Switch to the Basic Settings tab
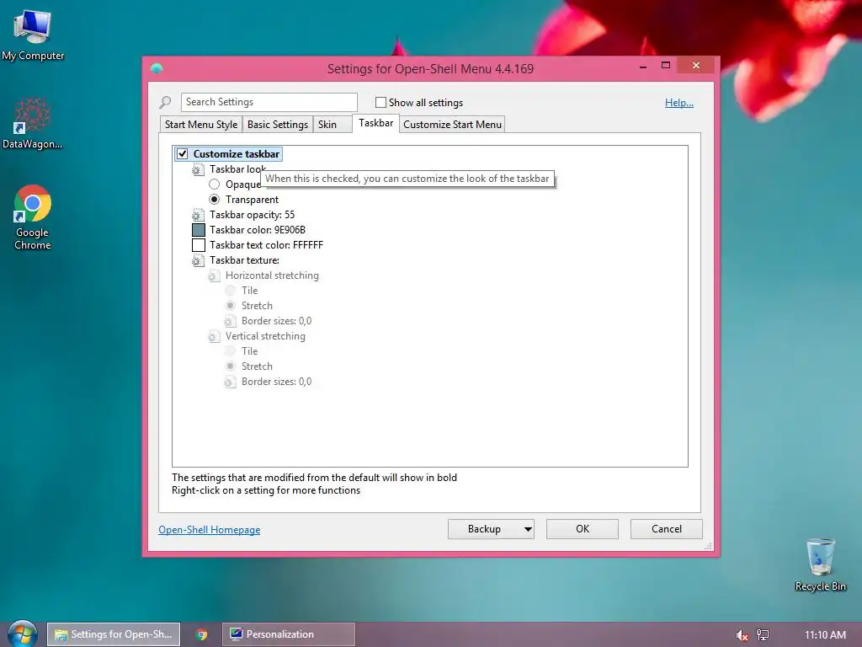 [x=278, y=125]
